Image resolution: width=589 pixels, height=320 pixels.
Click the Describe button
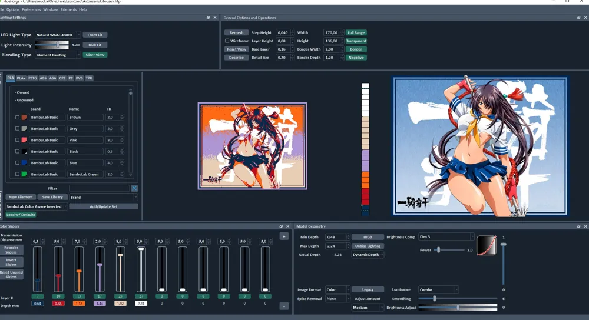(236, 58)
